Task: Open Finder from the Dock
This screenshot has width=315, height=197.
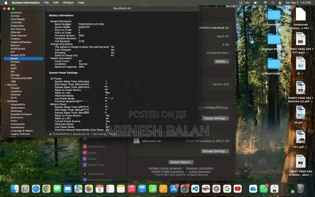Action: point(15,189)
